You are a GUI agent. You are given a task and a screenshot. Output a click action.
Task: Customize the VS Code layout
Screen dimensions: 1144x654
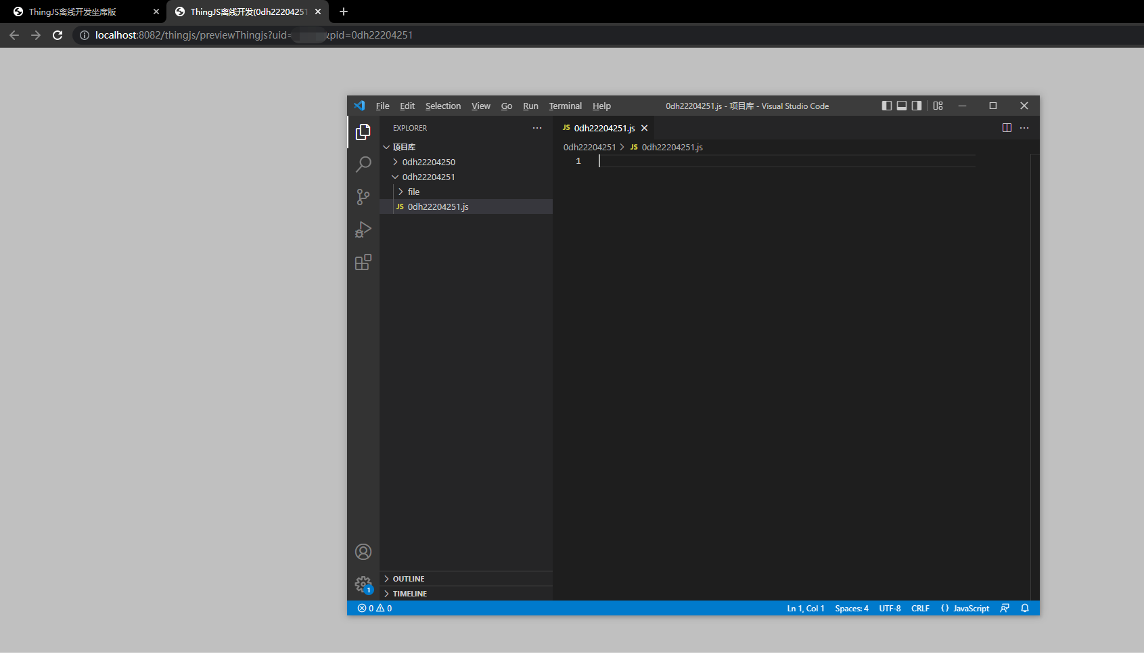[x=938, y=106]
